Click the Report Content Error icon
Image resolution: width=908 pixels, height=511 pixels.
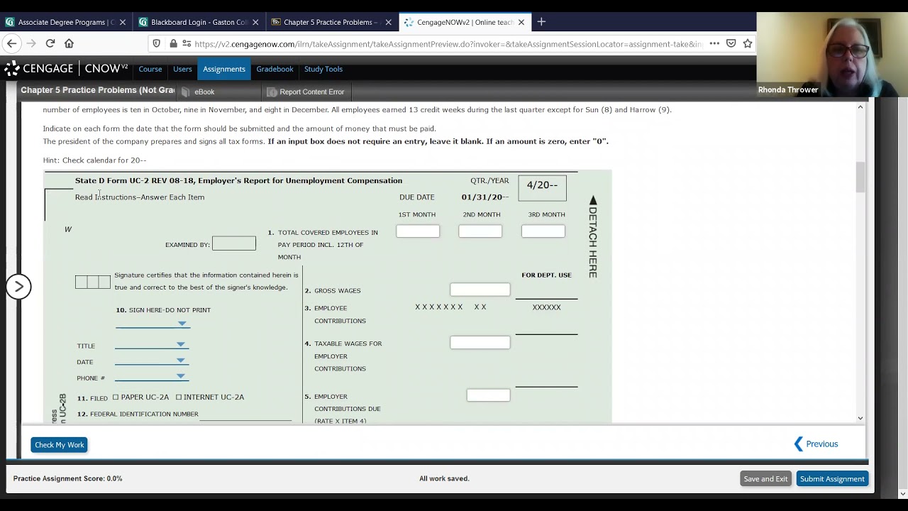tap(272, 92)
